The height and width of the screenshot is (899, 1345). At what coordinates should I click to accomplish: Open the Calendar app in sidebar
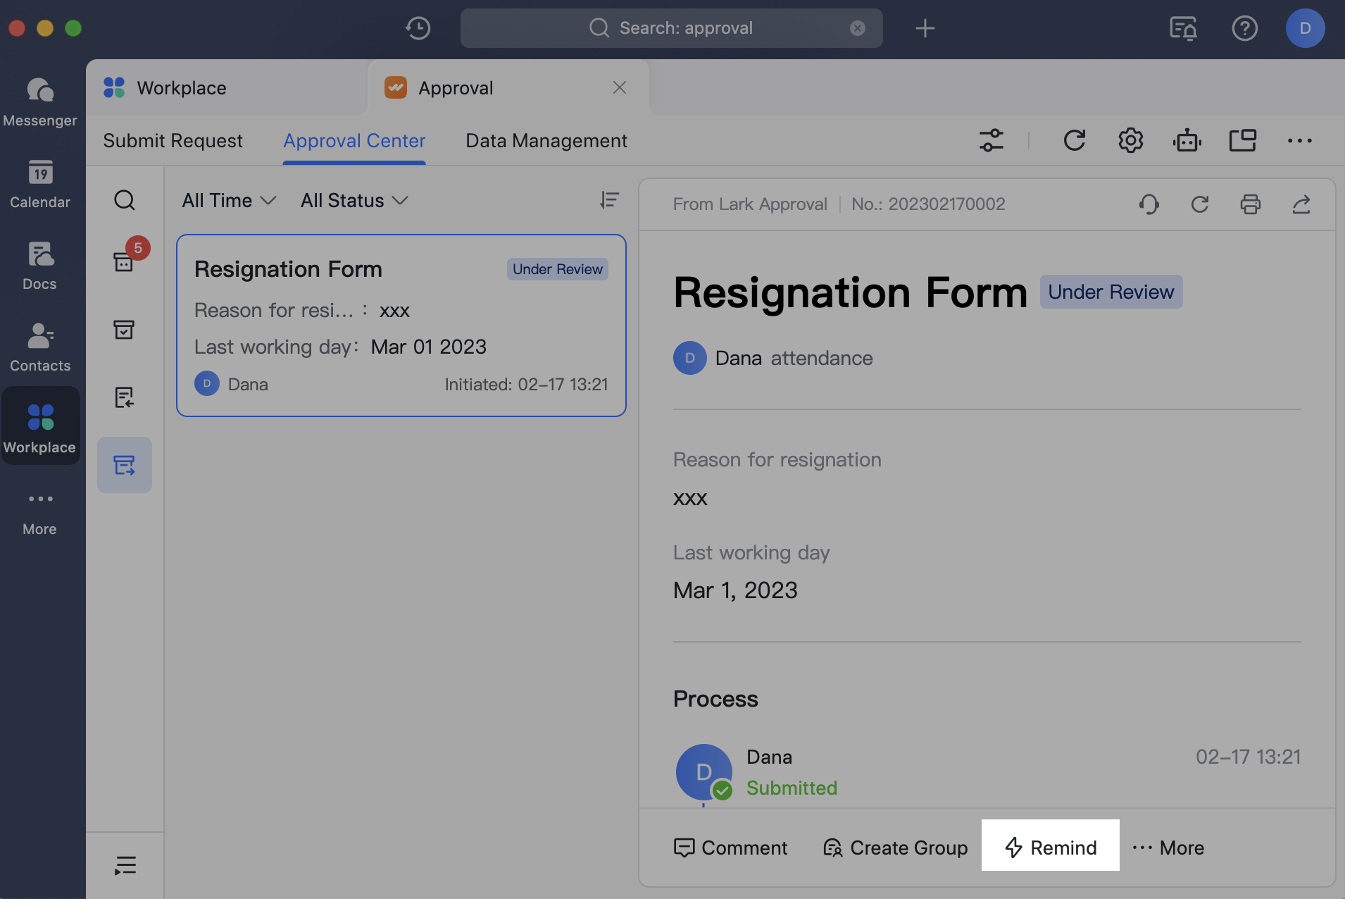(x=40, y=183)
